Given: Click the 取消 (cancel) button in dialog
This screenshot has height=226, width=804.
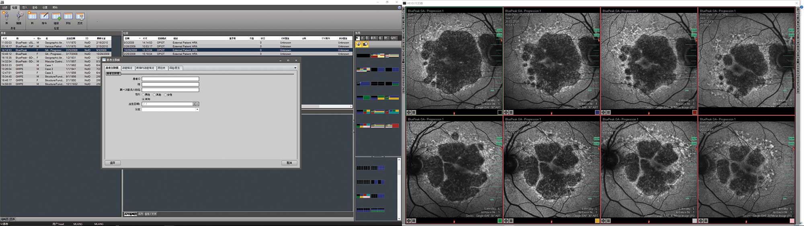Looking at the screenshot, I should 289,163.
